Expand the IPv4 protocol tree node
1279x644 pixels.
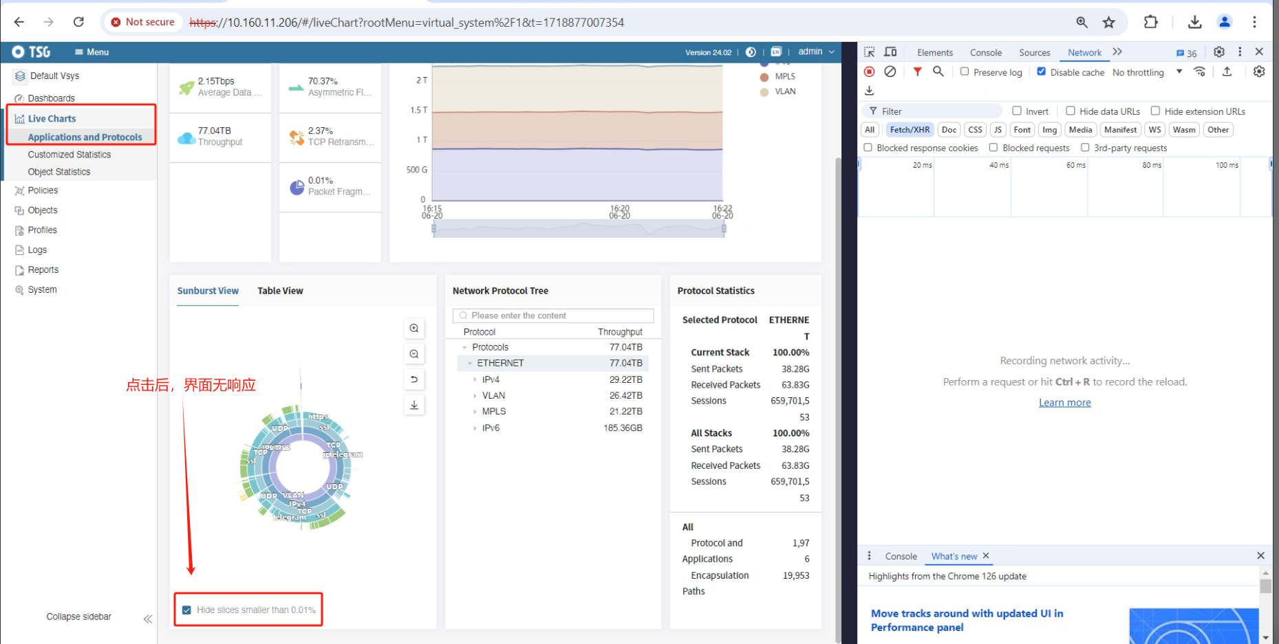point(475,379)
